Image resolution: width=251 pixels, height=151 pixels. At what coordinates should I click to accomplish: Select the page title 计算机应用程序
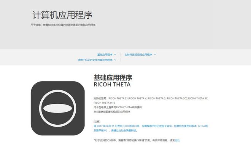point(62,15)
